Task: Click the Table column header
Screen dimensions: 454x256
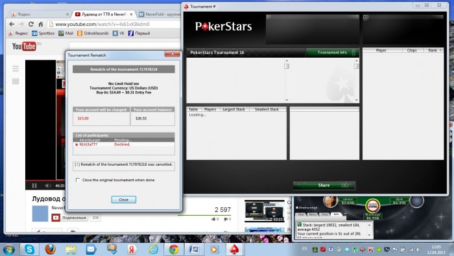Action: (193, 109)
